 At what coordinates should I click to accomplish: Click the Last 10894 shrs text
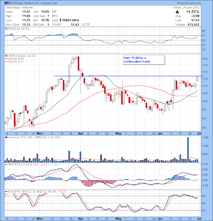pos(66,20)
